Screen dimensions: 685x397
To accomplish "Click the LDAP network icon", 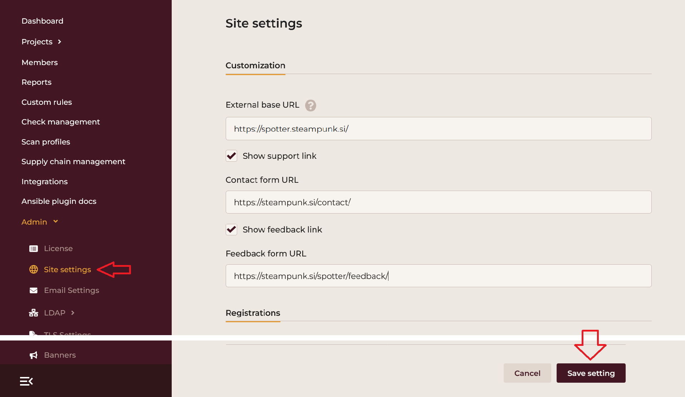I will [x=34, y=313].
